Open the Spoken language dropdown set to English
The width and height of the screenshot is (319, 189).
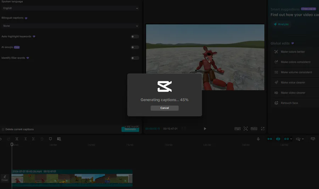(70, 8)
